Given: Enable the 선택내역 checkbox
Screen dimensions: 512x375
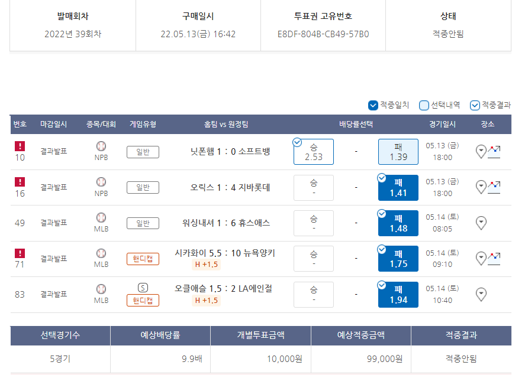Looking at the screenshot, I should (424, 106).
